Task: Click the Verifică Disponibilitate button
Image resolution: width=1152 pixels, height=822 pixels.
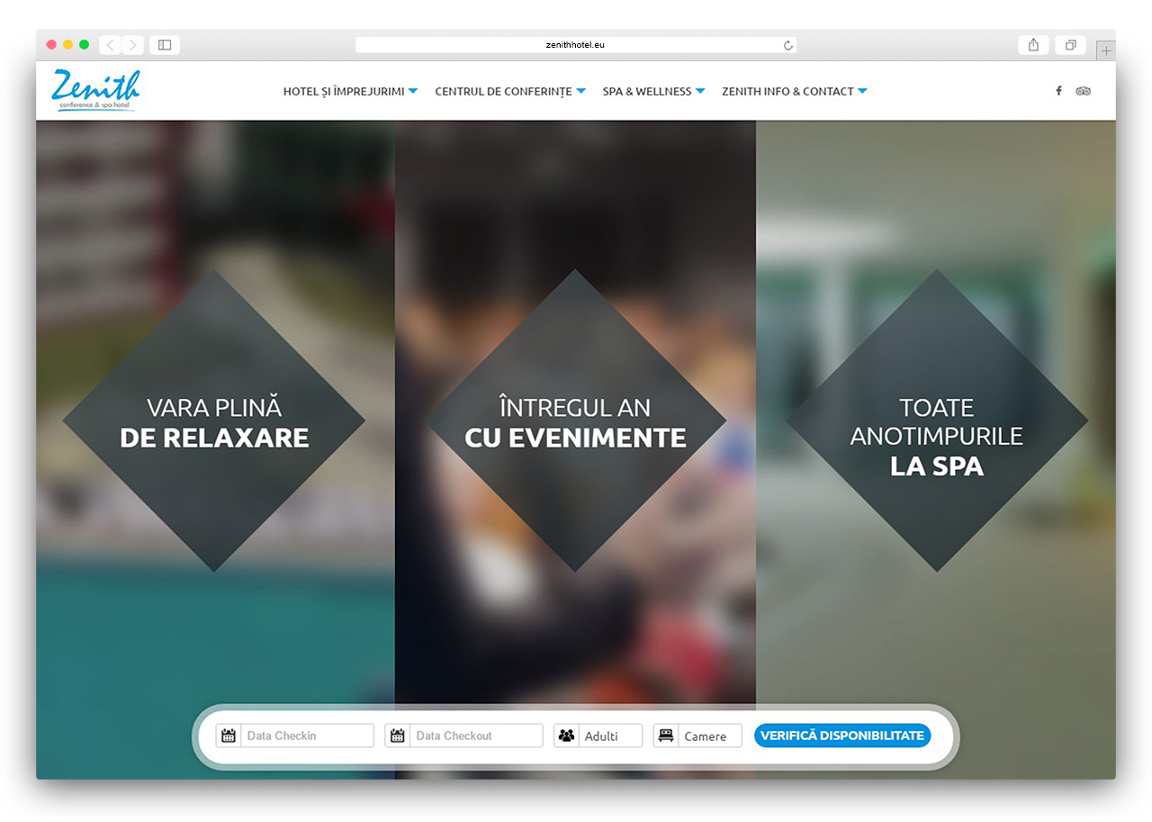Action: [x=842, y=736]
